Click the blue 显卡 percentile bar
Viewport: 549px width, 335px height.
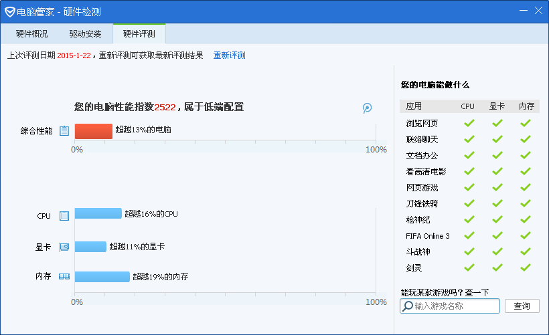point(90,247)
